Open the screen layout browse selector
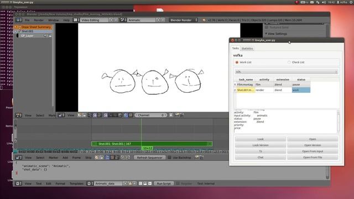The height and width of the screenshot is (199, 354). [x=76, y=20]
